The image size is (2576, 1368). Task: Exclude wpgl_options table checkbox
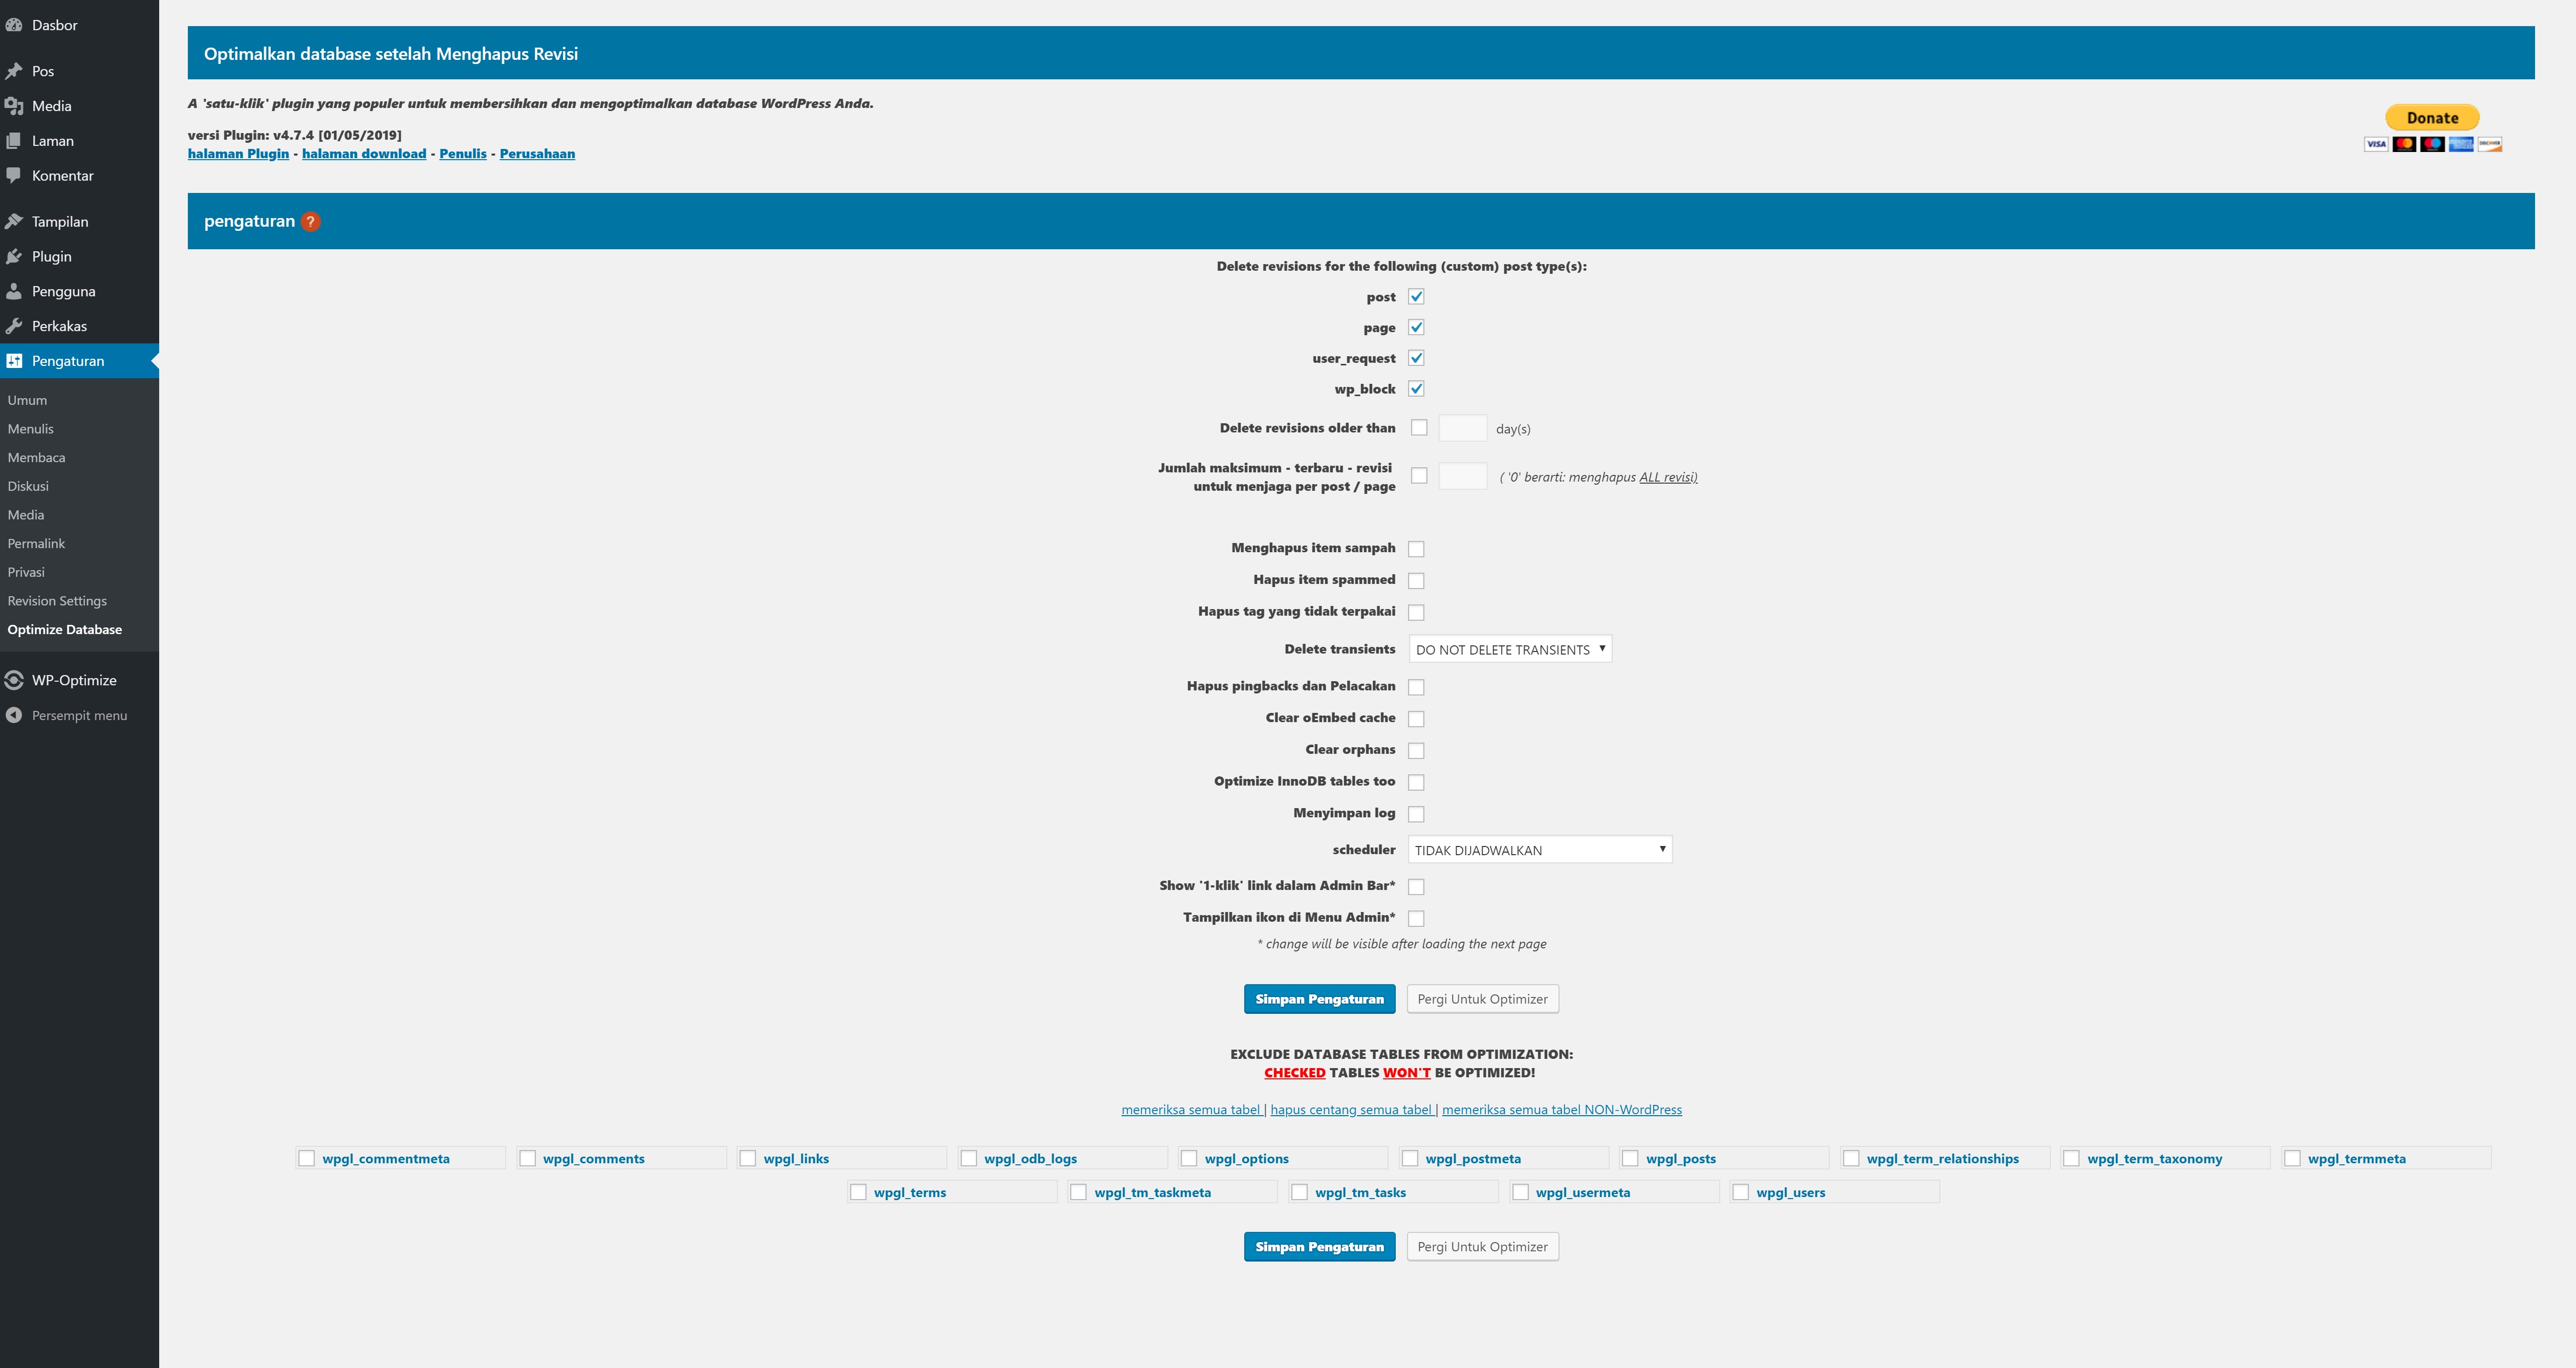pos(1189,1158)
